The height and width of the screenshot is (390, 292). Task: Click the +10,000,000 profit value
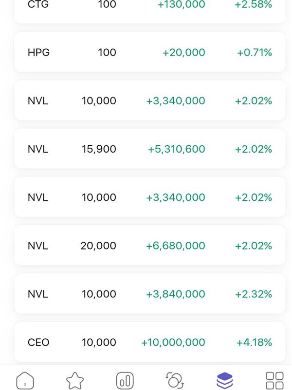(x=173, y=342)
